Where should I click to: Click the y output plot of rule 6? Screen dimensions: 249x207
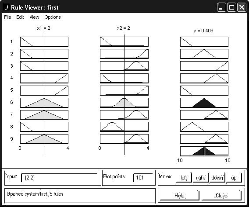204,103
